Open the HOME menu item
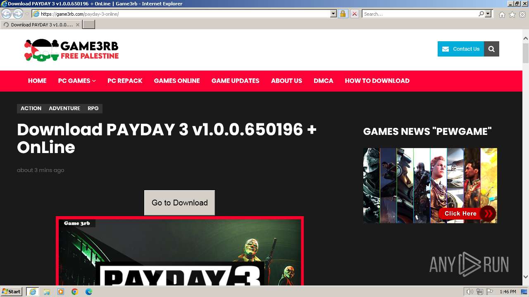This screenshot has height=297, width=529. [37, 81]
